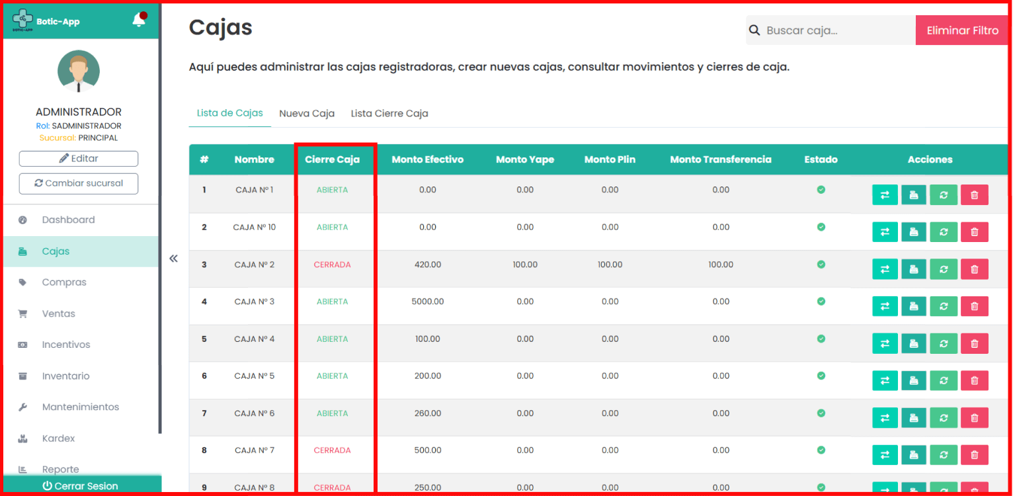Screen dimensions: 1013x496
Task: Click the magnifying glass search icon
Action: coord(754,30)
